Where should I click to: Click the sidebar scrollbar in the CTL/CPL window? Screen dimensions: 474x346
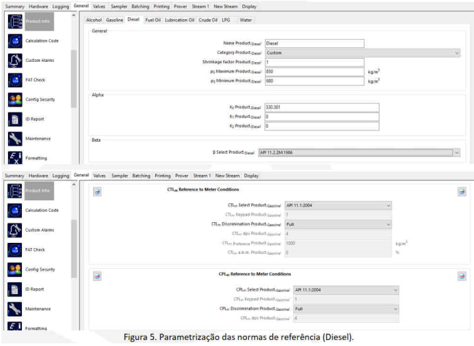click(x=74, y=249)
